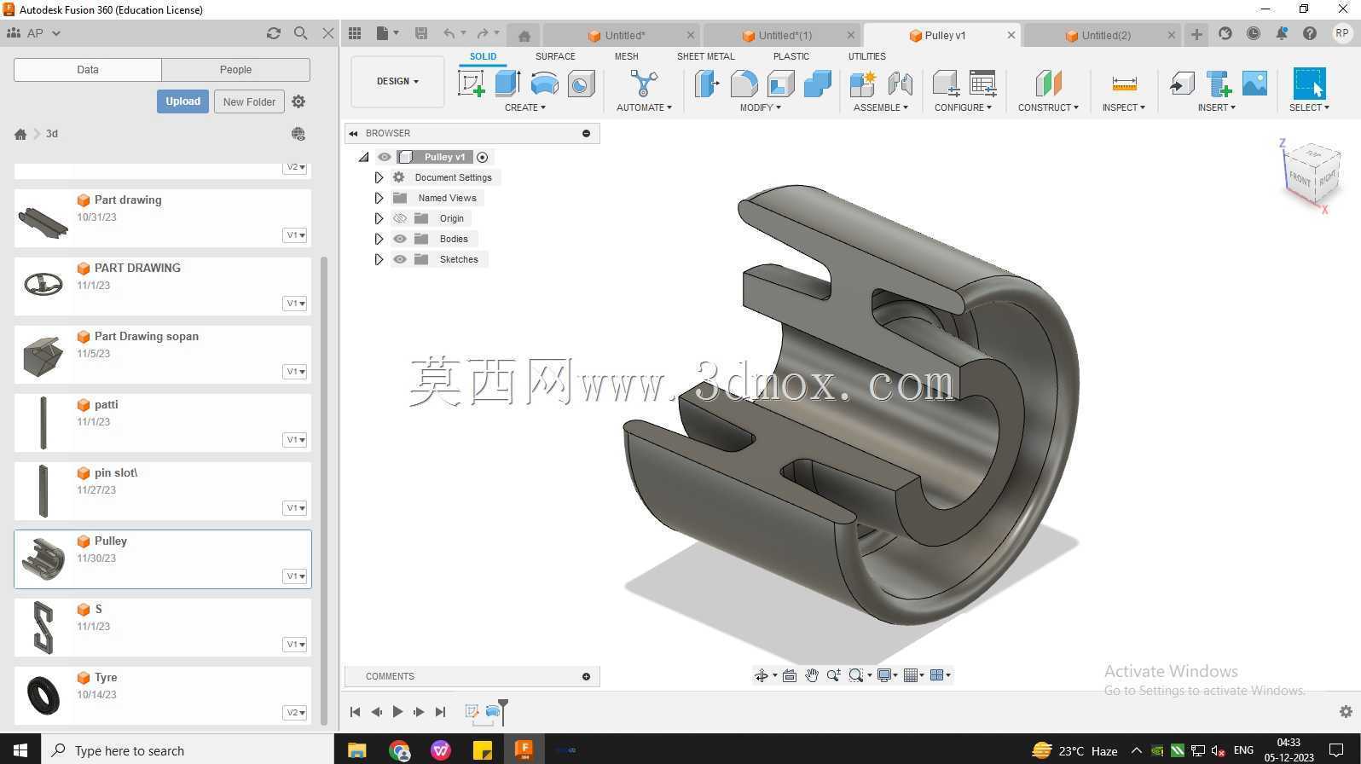Switch to the People panel
This screenshot has width=1361, height=764.
[235, 70]
